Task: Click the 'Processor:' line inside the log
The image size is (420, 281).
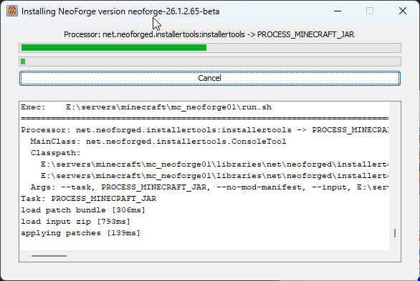Action: point(205,130)
